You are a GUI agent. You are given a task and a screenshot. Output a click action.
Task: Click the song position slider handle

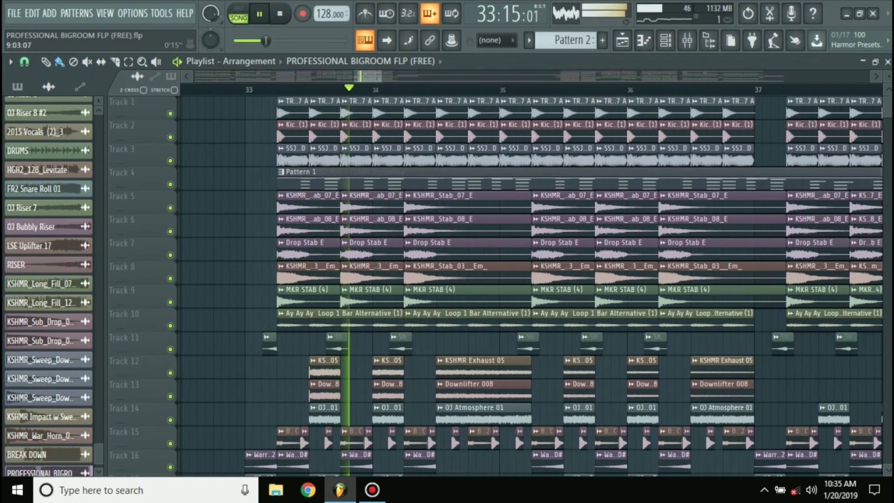[265, 41]
